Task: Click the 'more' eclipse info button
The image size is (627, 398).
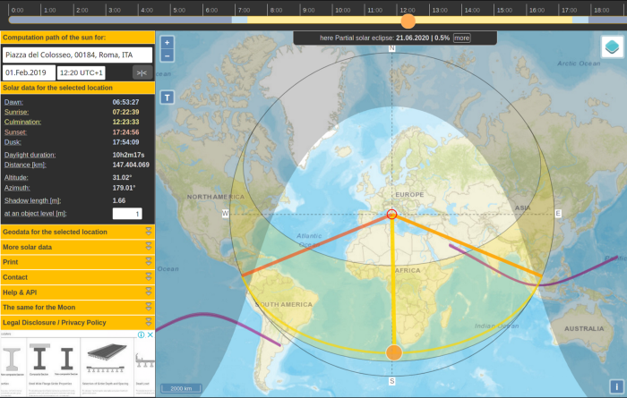Action: click(x=462, y=38)
